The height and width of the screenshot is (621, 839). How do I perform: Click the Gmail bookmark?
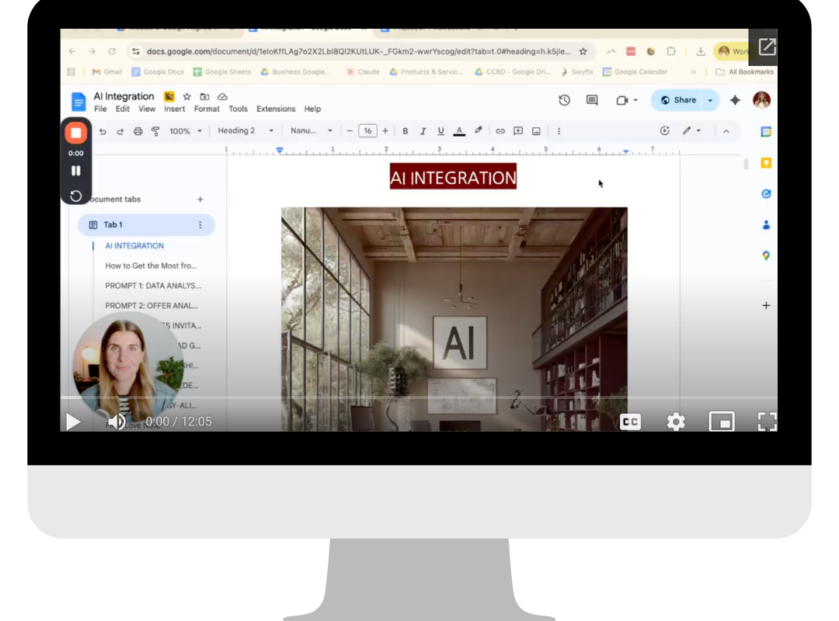click(107, 71)
